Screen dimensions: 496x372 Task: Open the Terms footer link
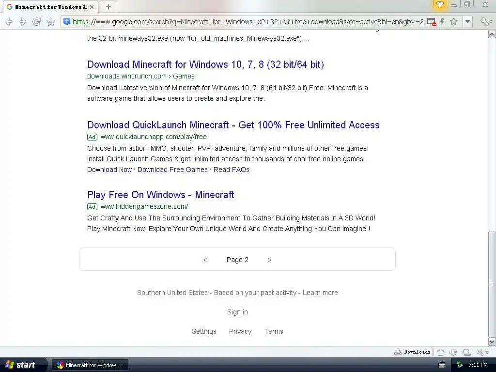tap(274, 331)
